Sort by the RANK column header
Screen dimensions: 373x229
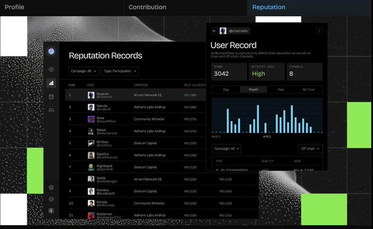pyautogui.click(x=72, y=85)
